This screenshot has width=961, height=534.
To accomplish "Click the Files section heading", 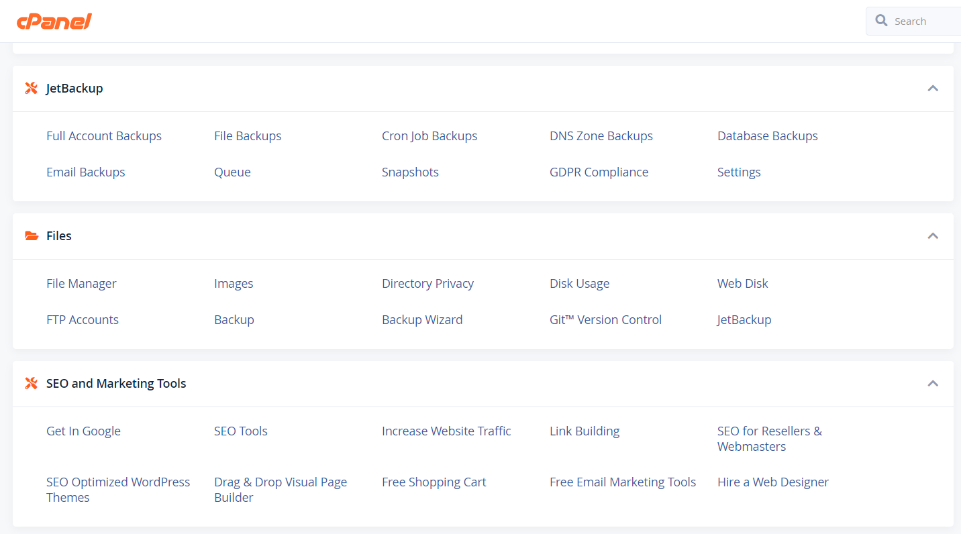I will tap(59, 235).
